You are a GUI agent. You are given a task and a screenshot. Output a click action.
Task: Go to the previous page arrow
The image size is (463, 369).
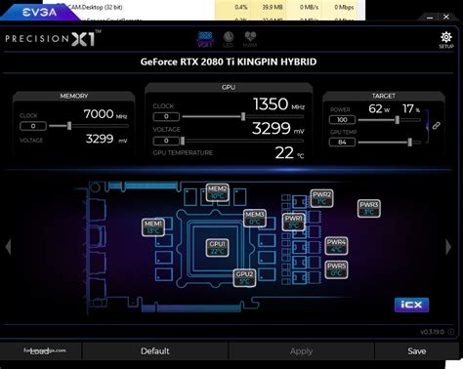(9, 246)
